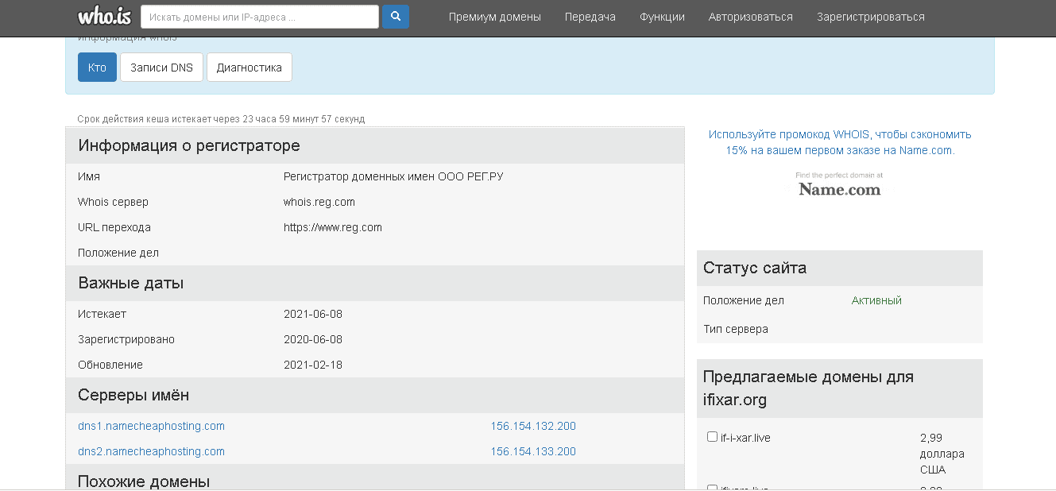This screenshot has width=1056, height=491.
Task: Click the IP address 156.154.132.200
Action: tap(533, 426)
